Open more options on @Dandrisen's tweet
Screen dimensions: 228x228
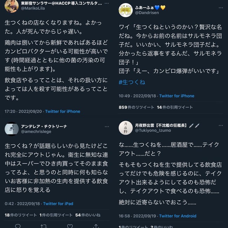tap(221, 8)
